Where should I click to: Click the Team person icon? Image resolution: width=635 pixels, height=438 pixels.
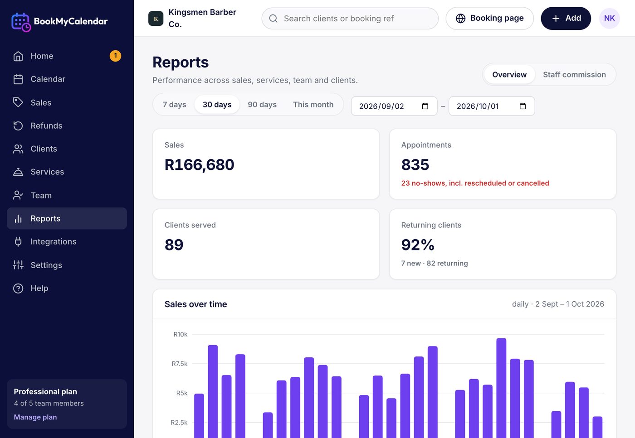pyautogui.click(x=18, y=195)
